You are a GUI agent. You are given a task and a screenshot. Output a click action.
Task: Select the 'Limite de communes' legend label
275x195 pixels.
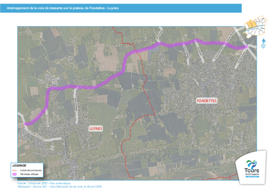(x=31, y=170)
